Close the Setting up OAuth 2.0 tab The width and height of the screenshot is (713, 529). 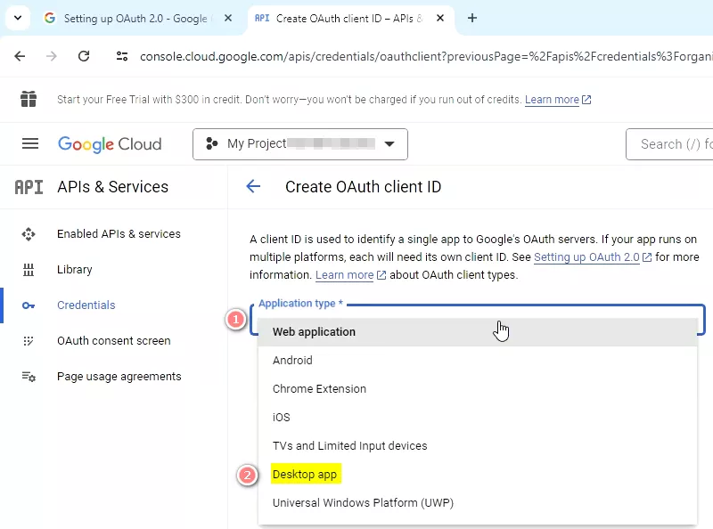[228, 18]
